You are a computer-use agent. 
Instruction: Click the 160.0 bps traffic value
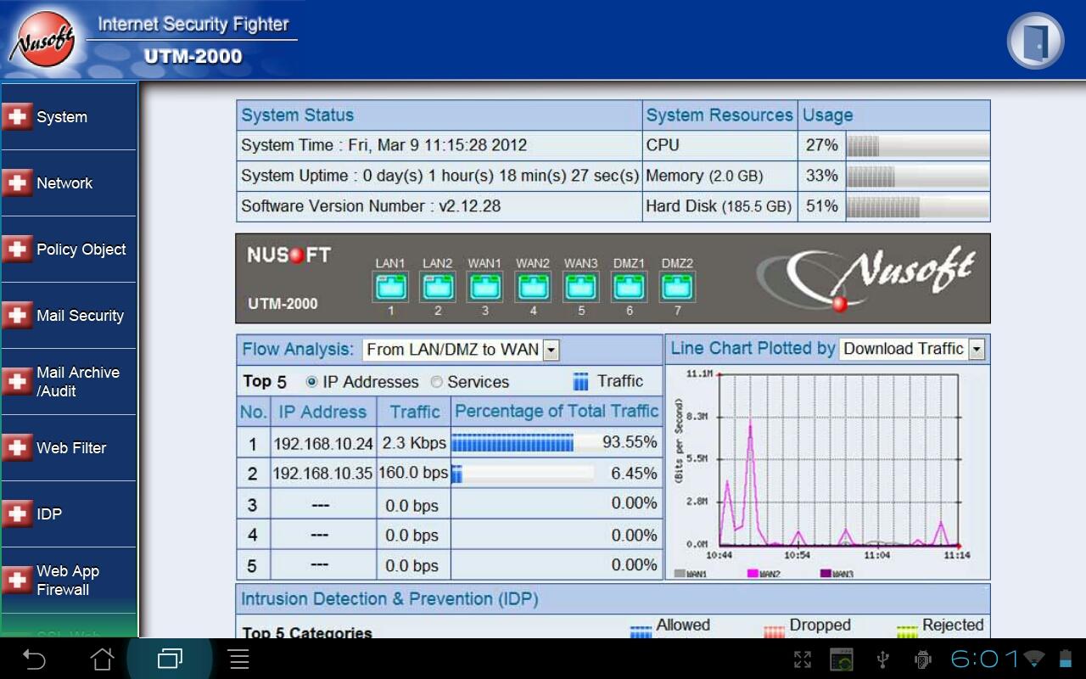[x=413, y=473]
